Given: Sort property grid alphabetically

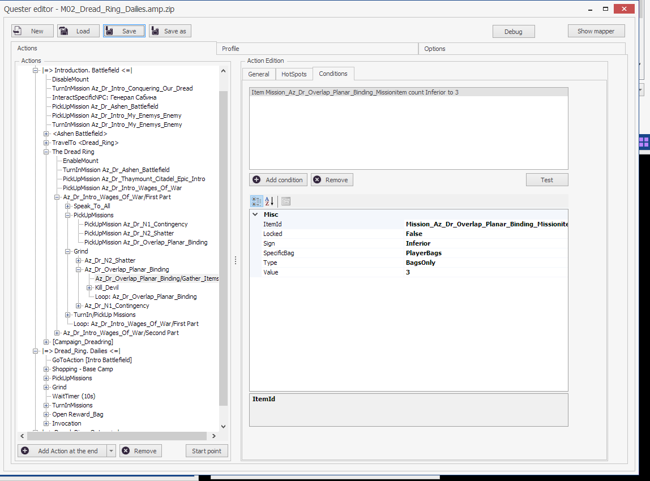Looking at the screenshot, I should pos(269,201).
